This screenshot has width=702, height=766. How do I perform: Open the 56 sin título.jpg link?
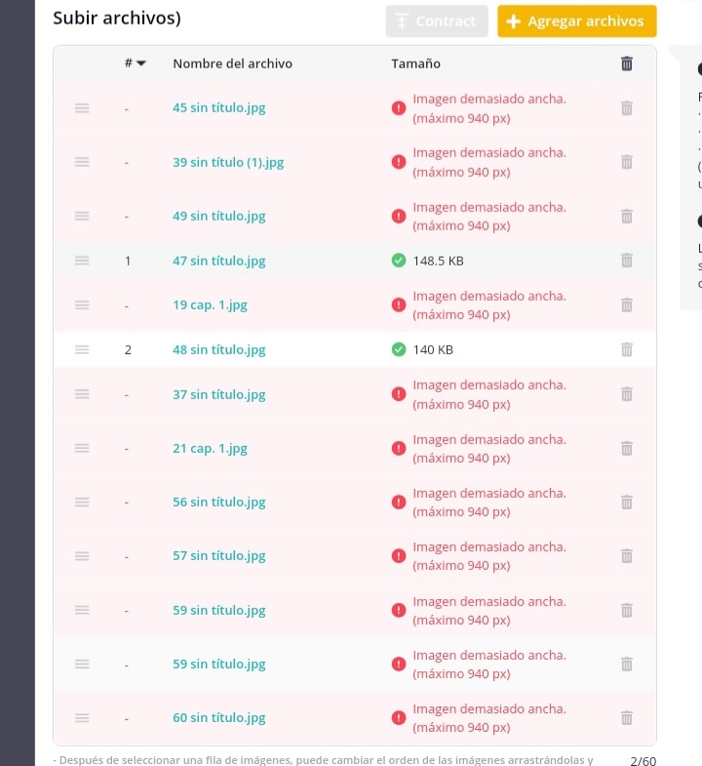[218, 502]
